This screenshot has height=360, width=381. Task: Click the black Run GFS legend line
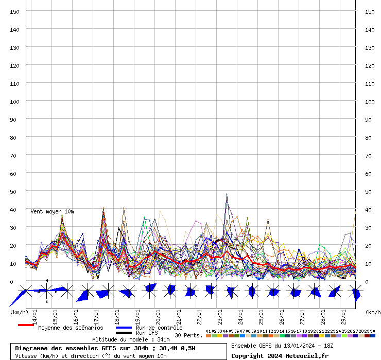click(124, 333)
